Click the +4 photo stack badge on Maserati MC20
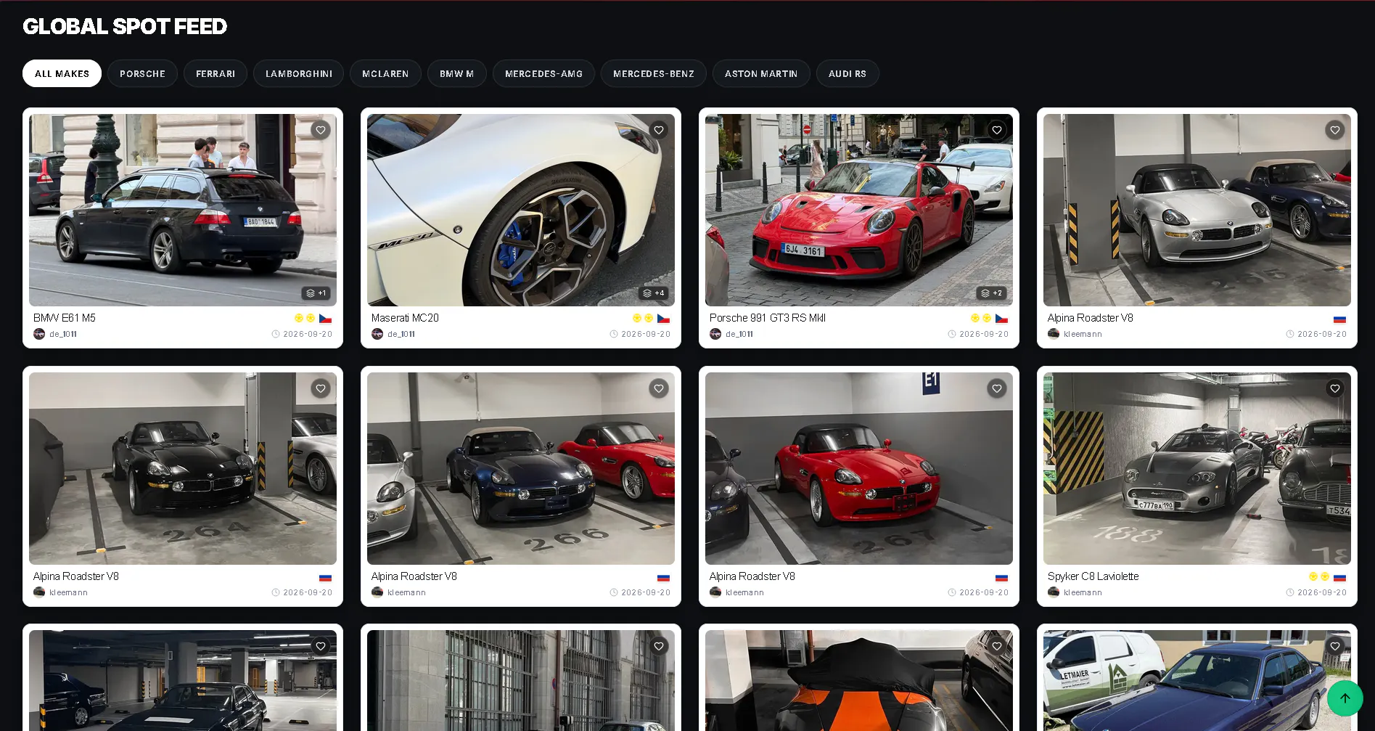This screenshot has width=1375, height=731. [654, 293]
